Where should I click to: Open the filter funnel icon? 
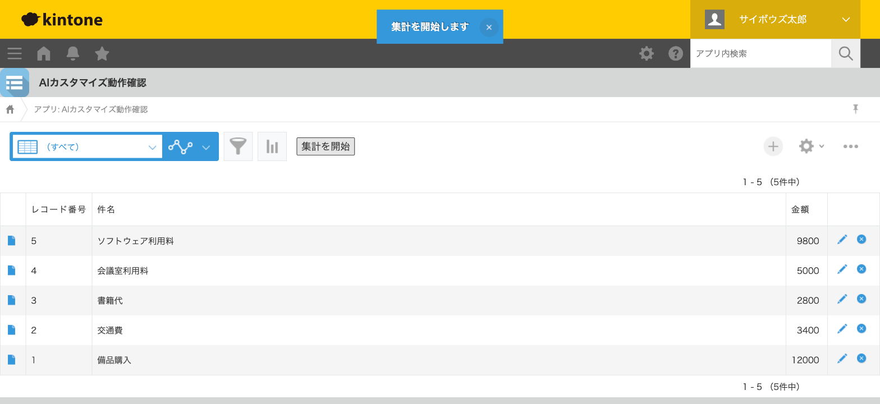click(x=239, y=146)
